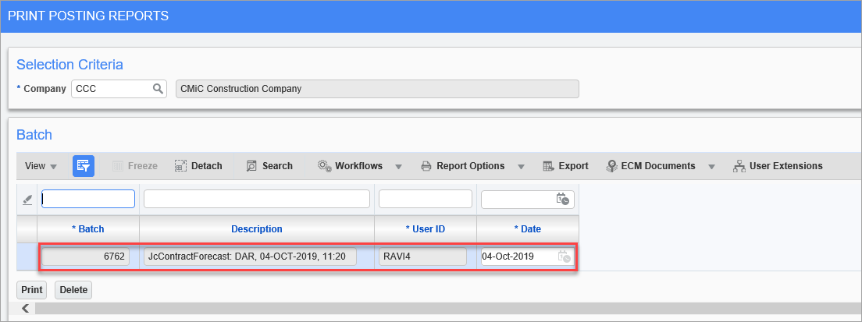
Task: Click the Company code field CCC
Action: (119, 88)
